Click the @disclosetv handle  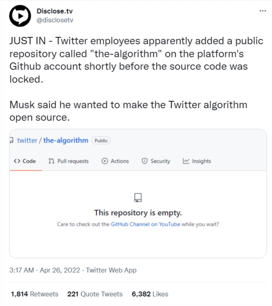[55, 20]
